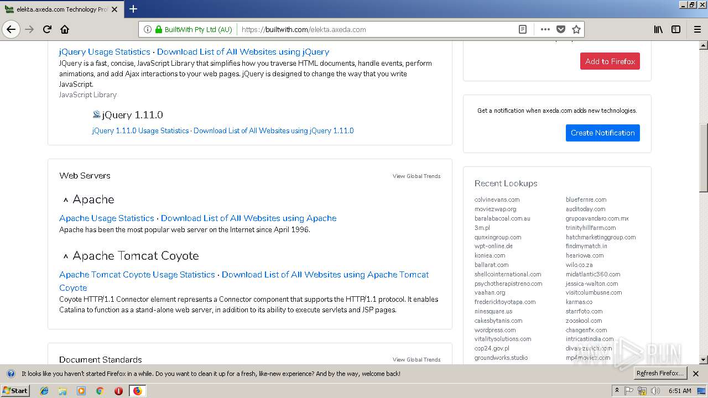This screenshot has width=708, height=398.
Task: Save page to Pocket
Action: (561, 29)
